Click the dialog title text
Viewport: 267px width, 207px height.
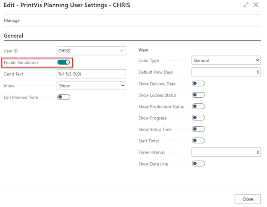67,5
